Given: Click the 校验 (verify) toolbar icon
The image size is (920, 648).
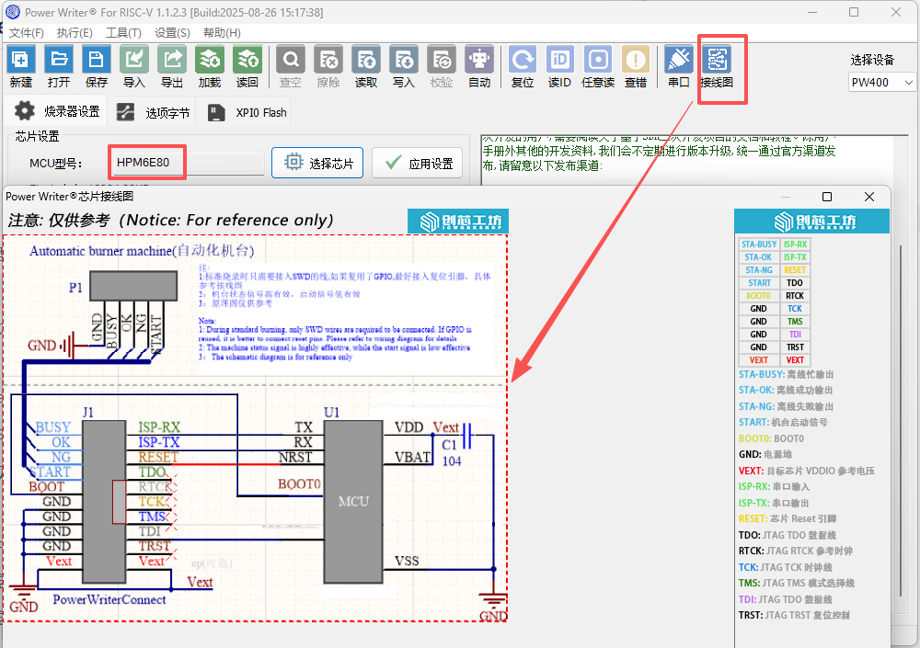Looking at the screenshot, I should coord(442,66).
